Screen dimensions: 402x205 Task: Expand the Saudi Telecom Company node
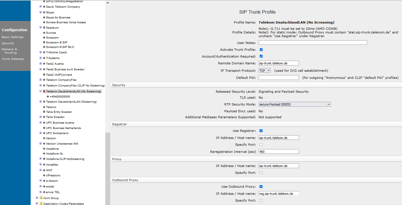(x=41, y=7)
